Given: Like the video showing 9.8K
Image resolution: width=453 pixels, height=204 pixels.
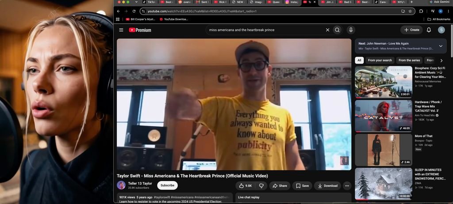Looking at the screenshot, I should point(246,186).
